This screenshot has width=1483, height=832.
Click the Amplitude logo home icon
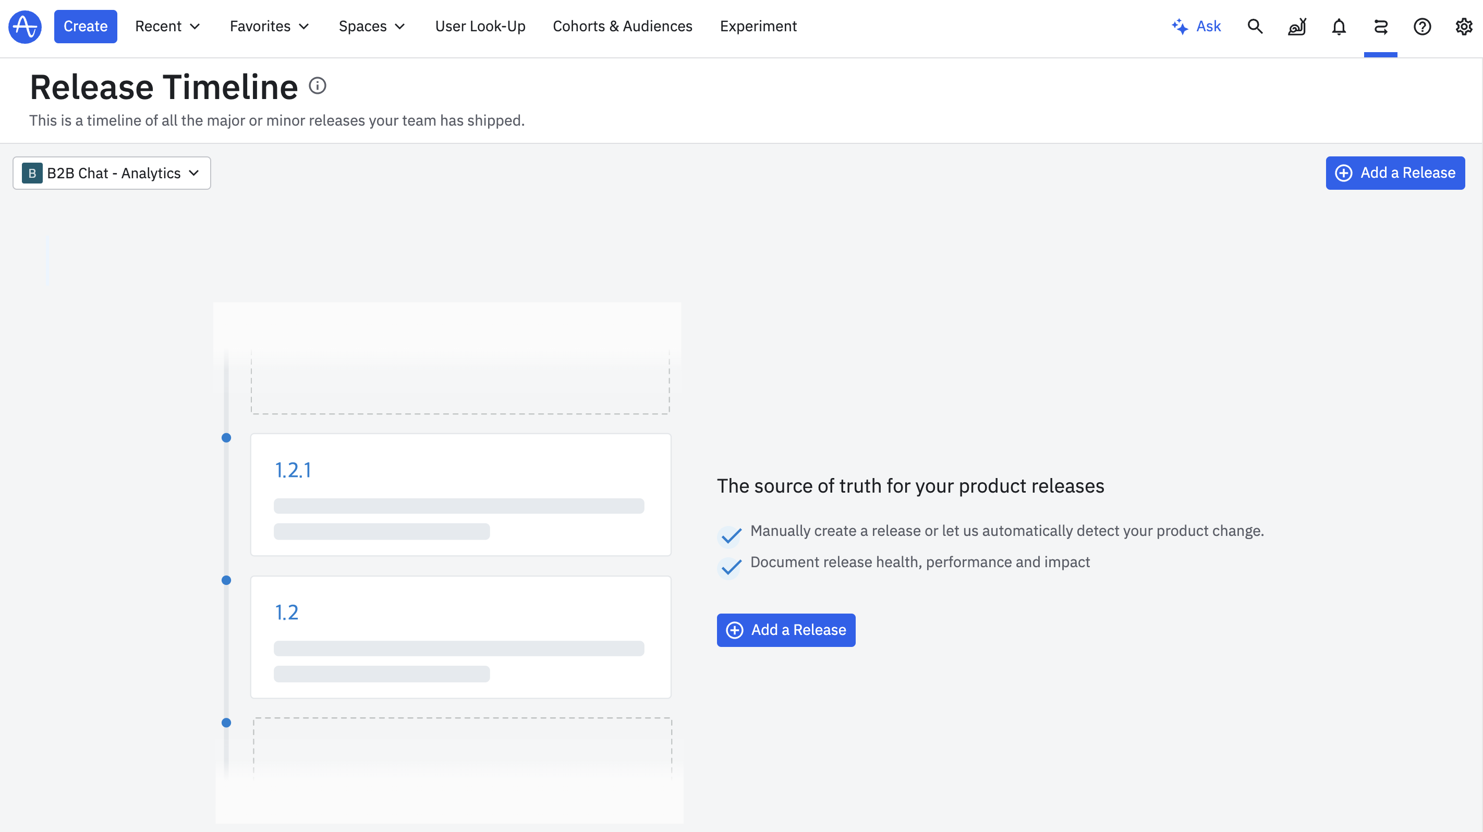[25, 27]
